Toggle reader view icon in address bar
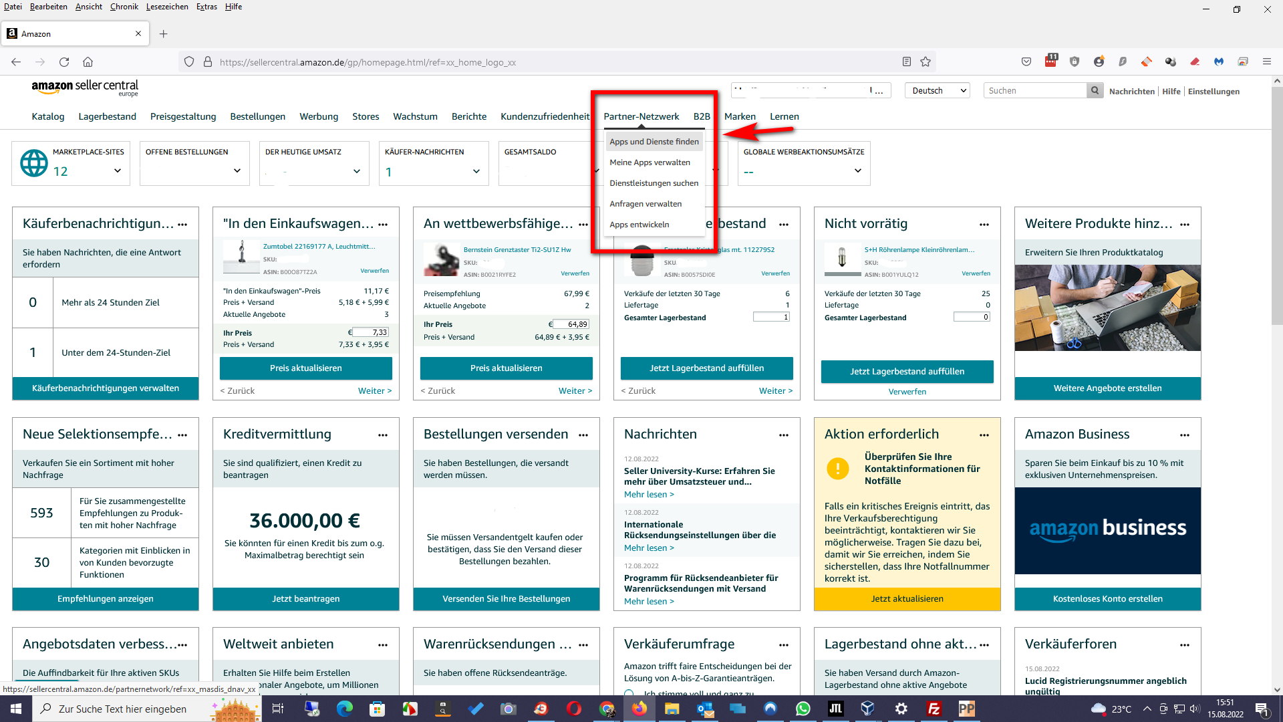The image size is (1283, 722). coord(906,62)
